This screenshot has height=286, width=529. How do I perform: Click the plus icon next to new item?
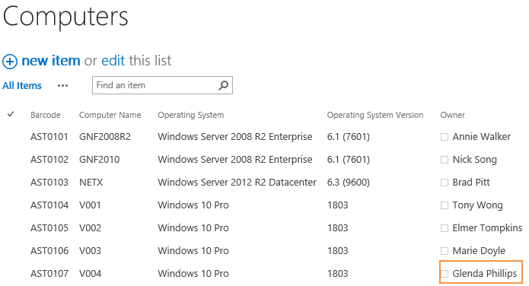pos(10,62)
